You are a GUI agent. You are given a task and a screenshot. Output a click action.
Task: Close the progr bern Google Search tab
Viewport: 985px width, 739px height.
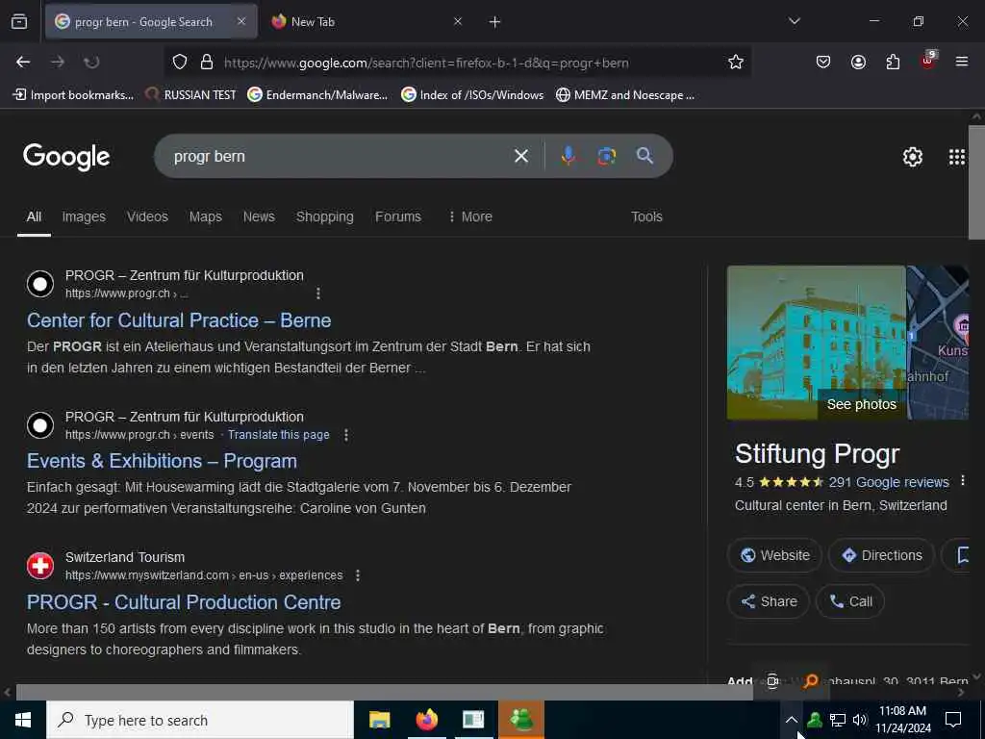[241, 21]
